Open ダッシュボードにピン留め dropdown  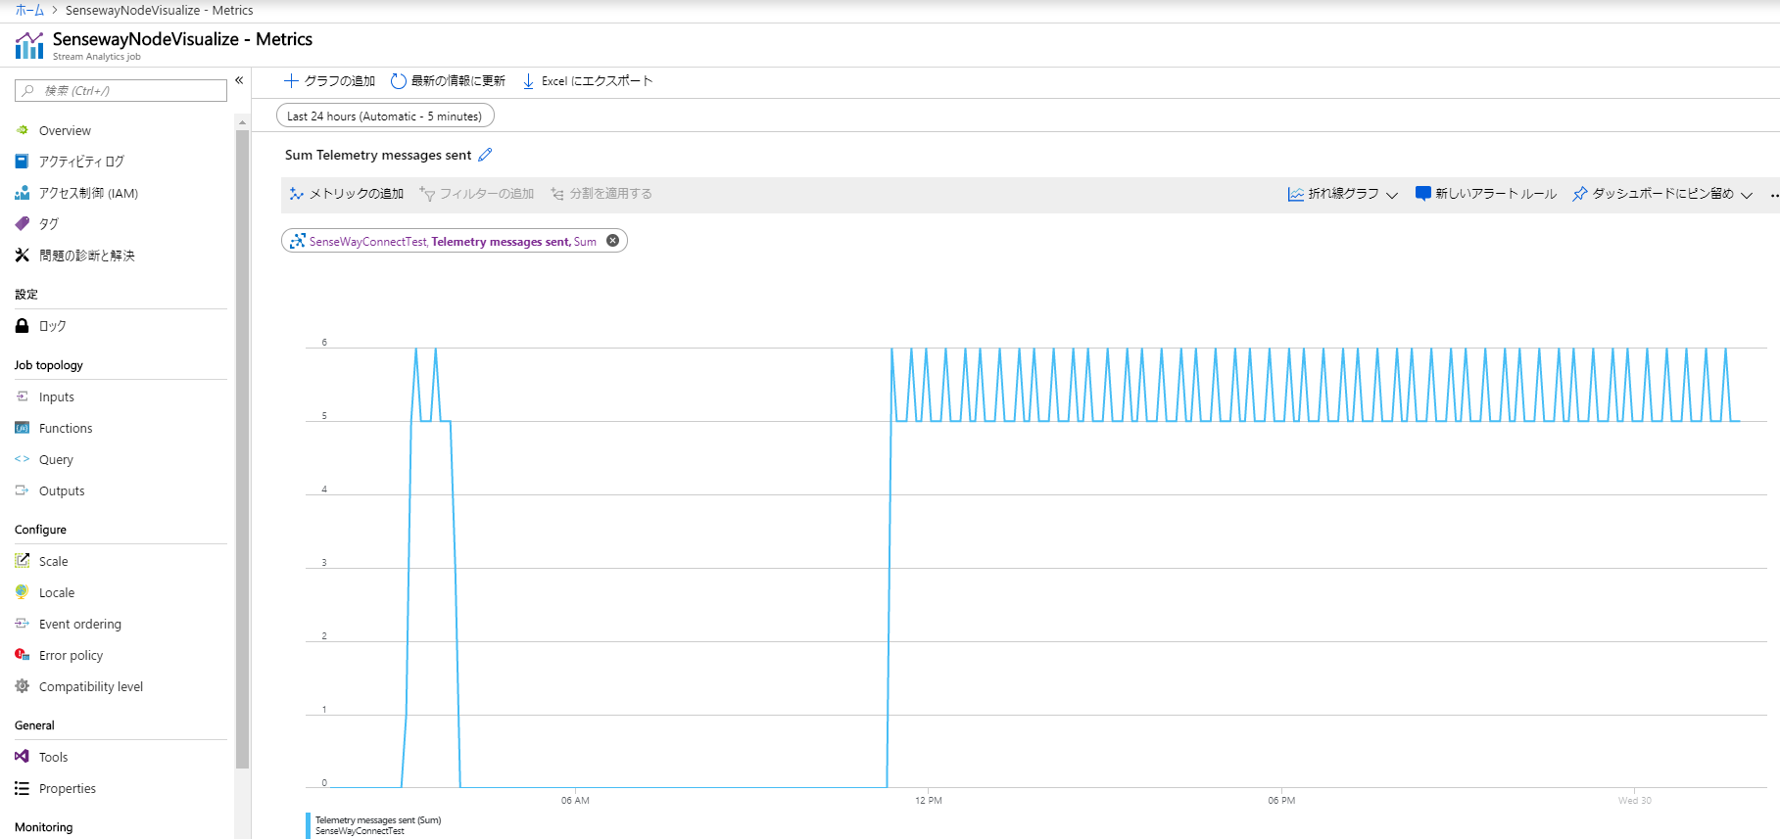1662,194
